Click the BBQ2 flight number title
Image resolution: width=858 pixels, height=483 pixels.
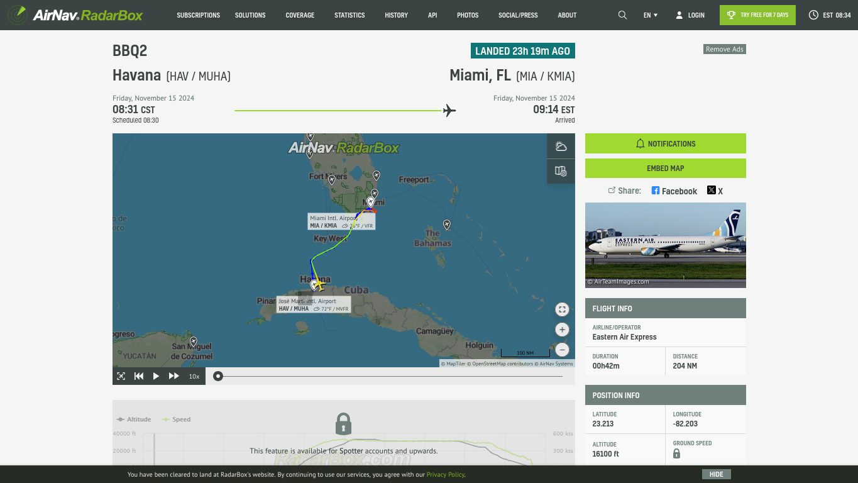pyautogui.click(x=129, y=51)
